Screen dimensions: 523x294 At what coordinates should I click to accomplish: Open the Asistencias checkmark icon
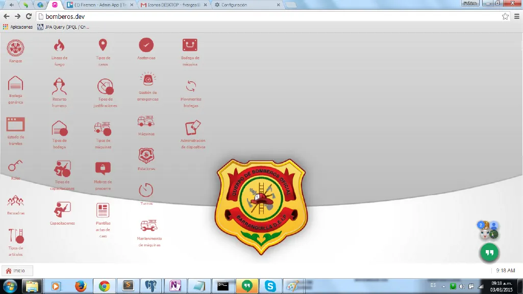point(146,45)
